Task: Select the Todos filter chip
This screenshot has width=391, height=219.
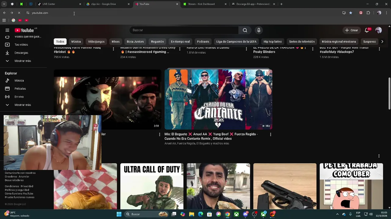Action: pyautogui.click(x=60, y=41)
